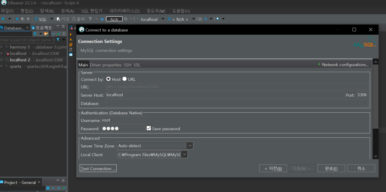Toggle the Save password checkbox
Viewport: 386px width, 192px height.
pos(148,128)
